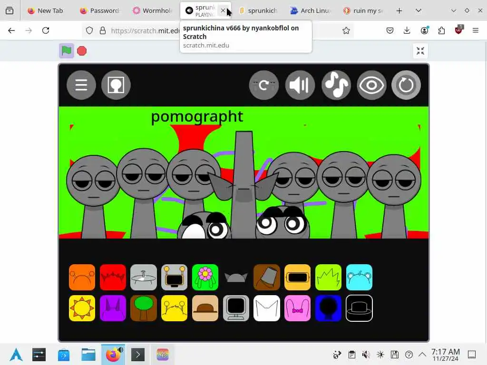The height and width of the screenshot is (365, 487).
Task: Open the browser downloads panel
Action: 407,30
